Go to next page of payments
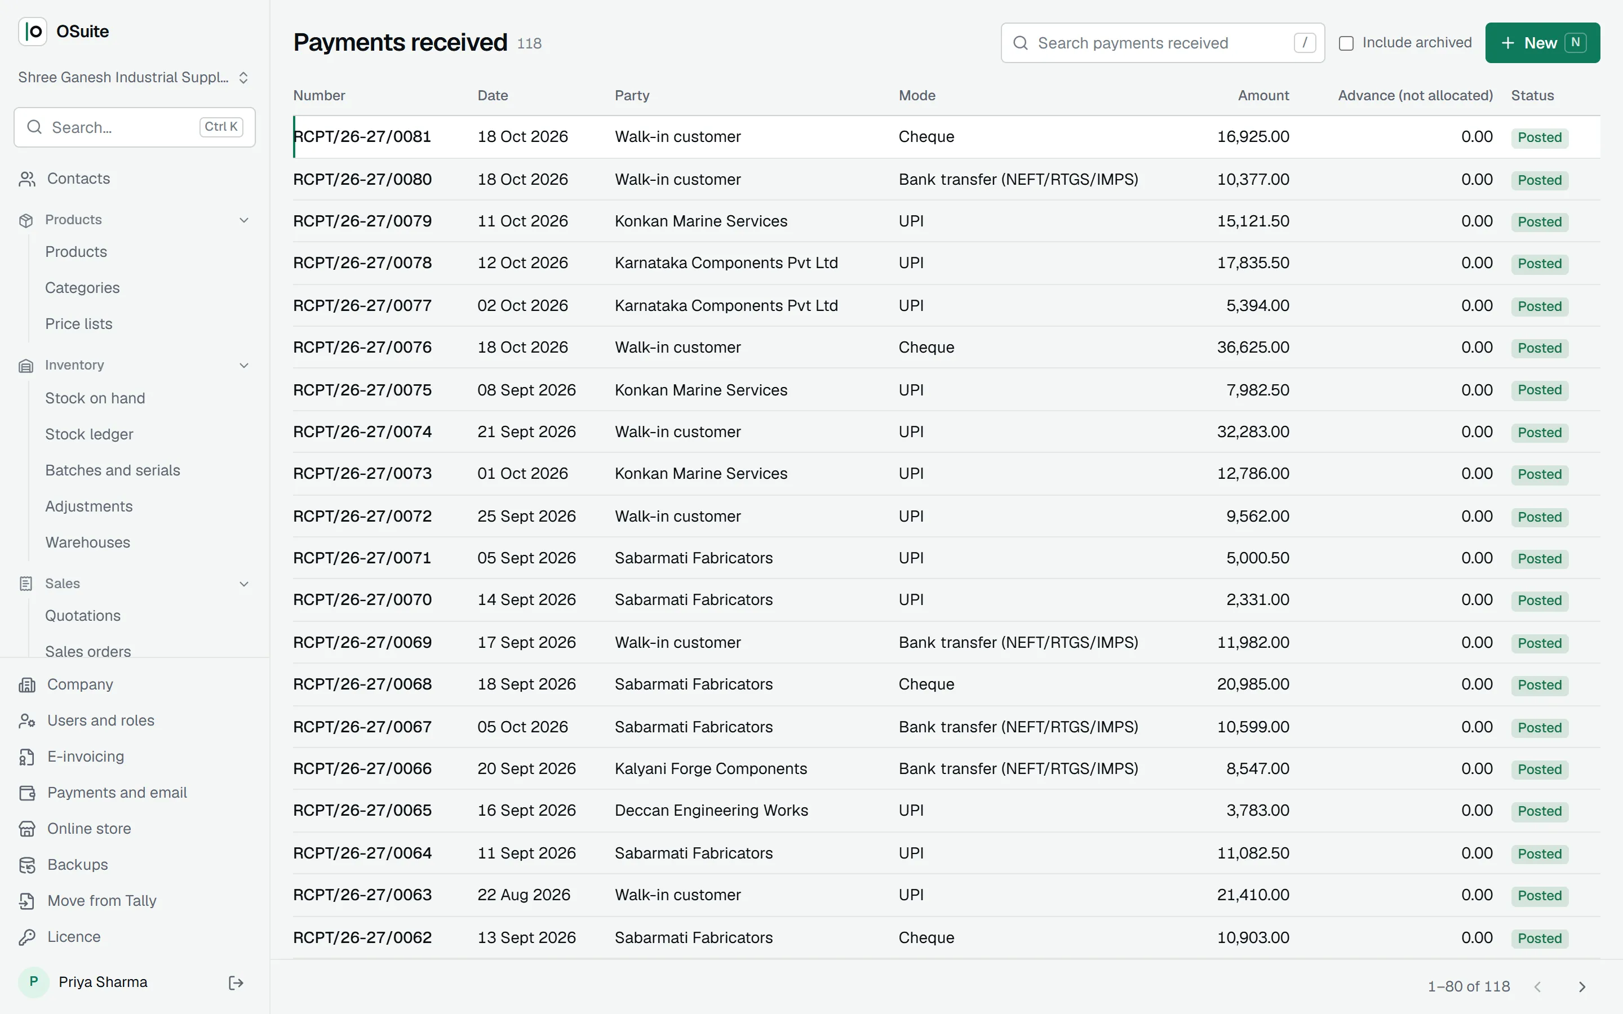The width and height of the screenshot is (1623, 1014). pos(1582,986)
